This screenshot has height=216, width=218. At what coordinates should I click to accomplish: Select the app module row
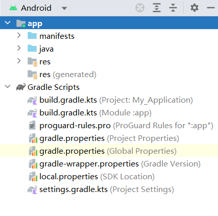coord(109,23)
